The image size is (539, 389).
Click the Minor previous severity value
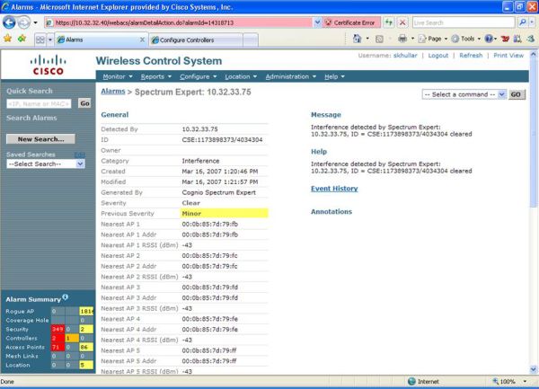click(191, 214)
